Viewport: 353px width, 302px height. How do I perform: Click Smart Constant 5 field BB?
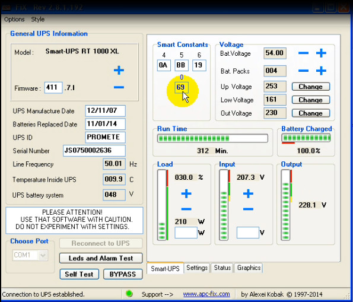point(181,65)
